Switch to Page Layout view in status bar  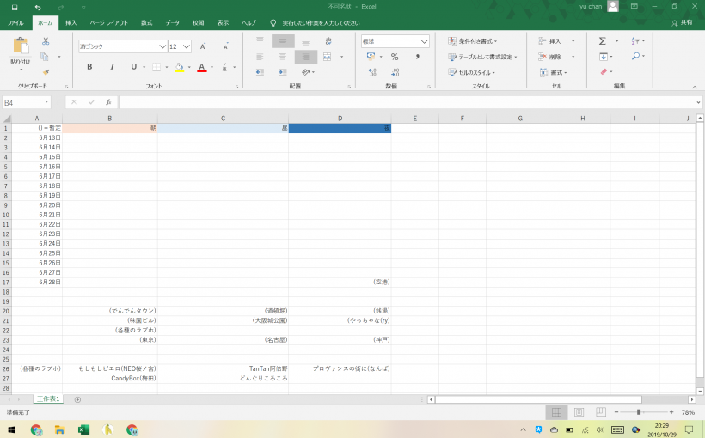click(x=579, y=412)
